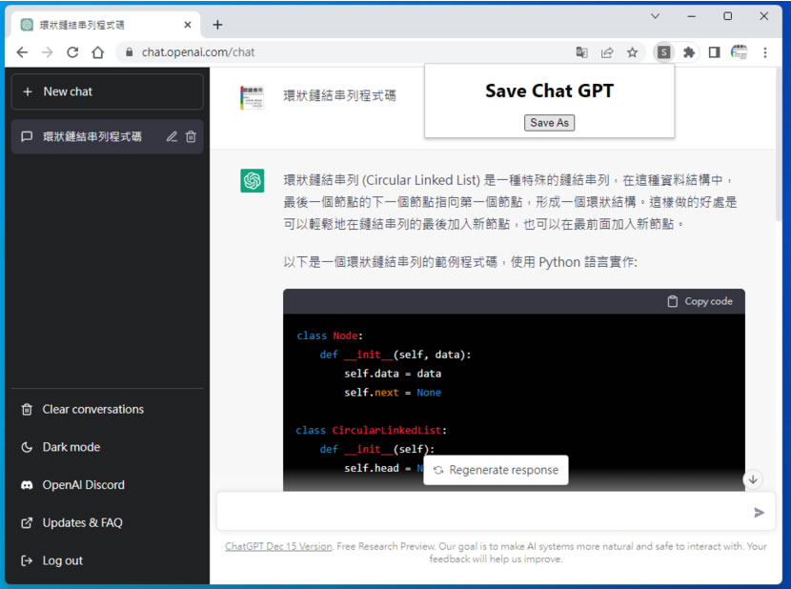This screenshot has height=589, width=791.
Task: Edit the conversation title pencil icon
Action: (172, 136)
